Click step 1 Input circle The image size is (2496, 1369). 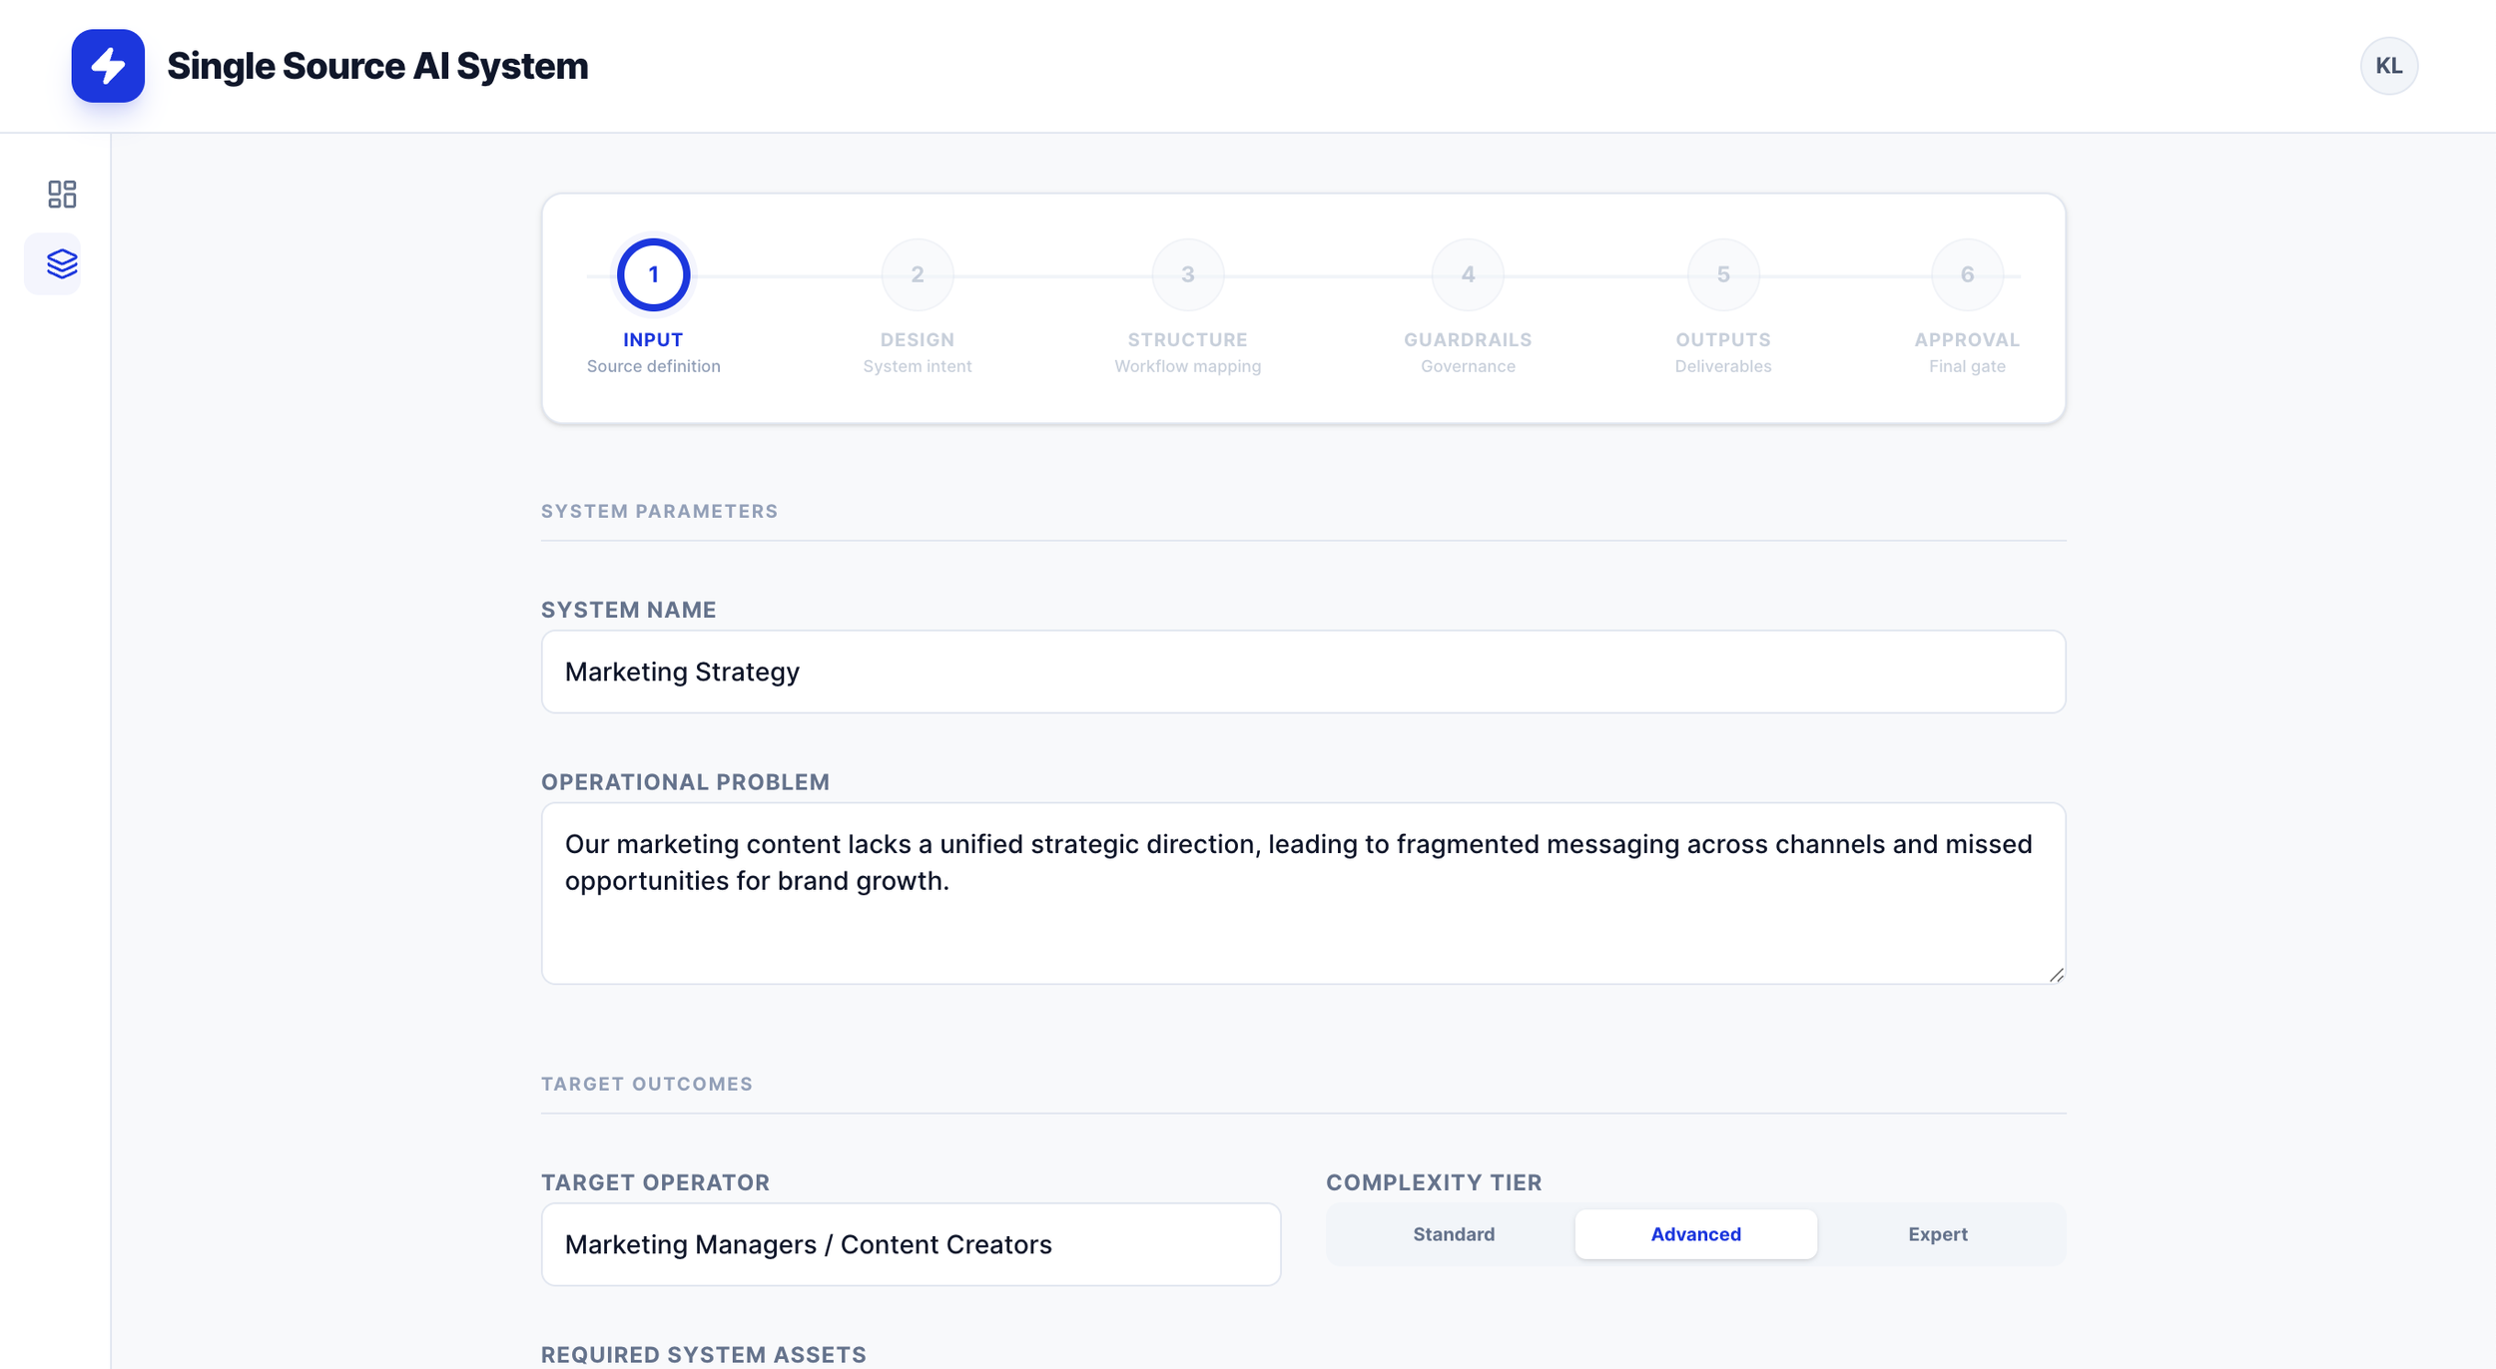[x=653, y=274]
